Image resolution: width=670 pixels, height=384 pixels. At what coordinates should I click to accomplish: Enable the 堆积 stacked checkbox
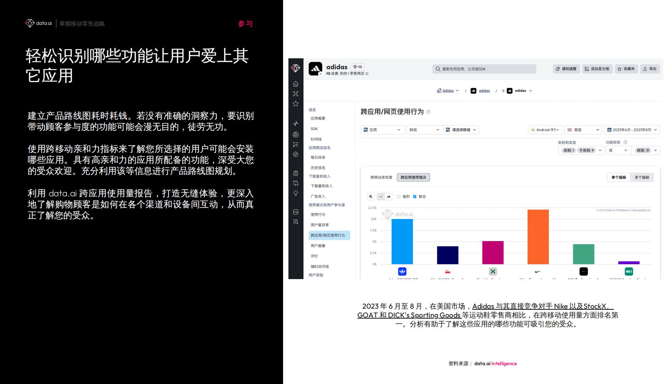[x=399, y=197]
